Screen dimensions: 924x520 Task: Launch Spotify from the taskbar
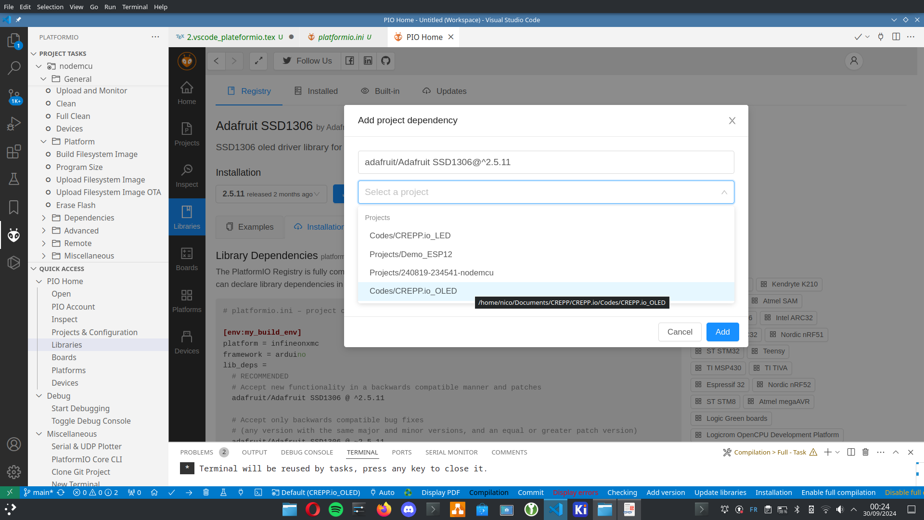point(336,509)
